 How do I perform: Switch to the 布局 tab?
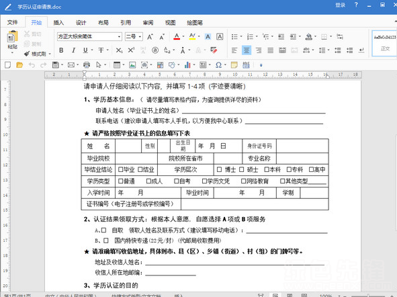103,23
